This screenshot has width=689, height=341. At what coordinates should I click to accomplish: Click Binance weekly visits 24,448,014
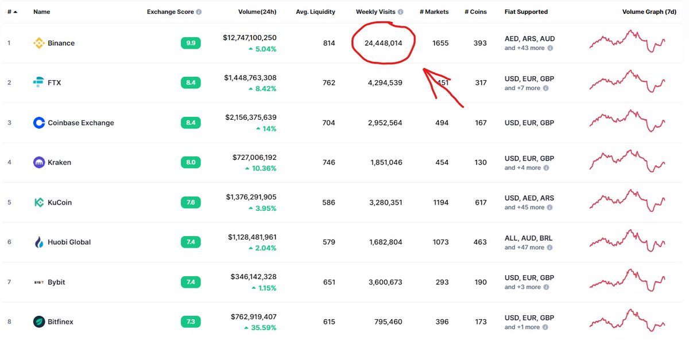[x=384, y=43]
